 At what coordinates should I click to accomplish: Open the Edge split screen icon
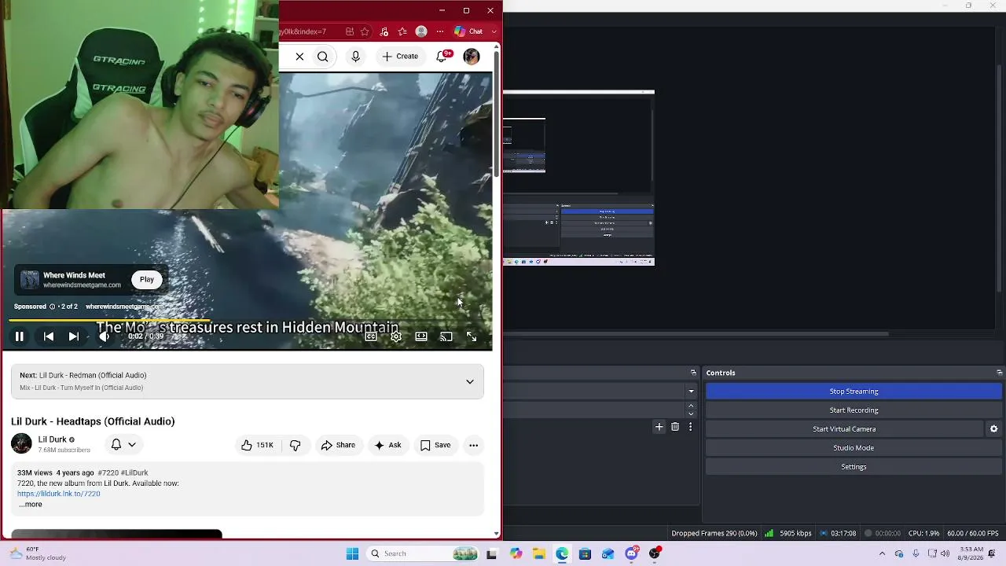coord(350,31)
